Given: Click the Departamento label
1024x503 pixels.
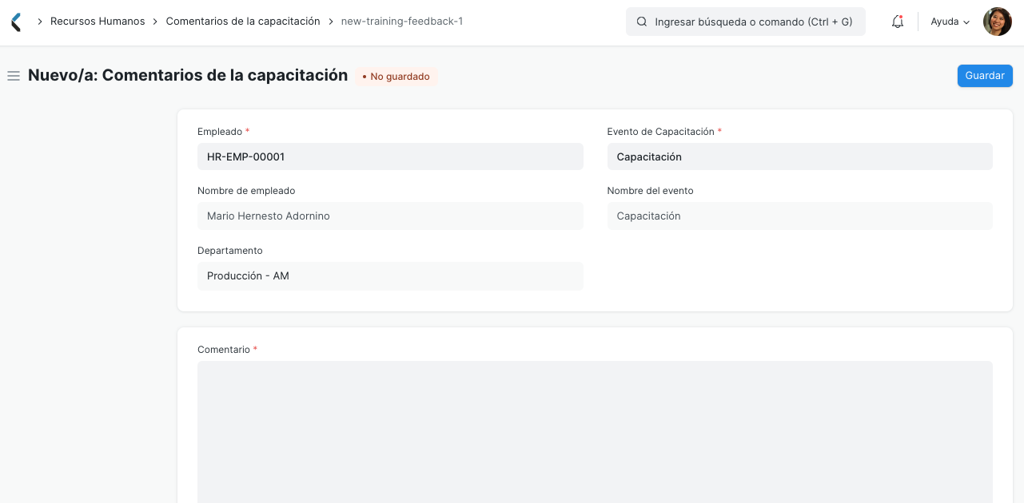Looking at the screenshot, I should click(230, 251).
